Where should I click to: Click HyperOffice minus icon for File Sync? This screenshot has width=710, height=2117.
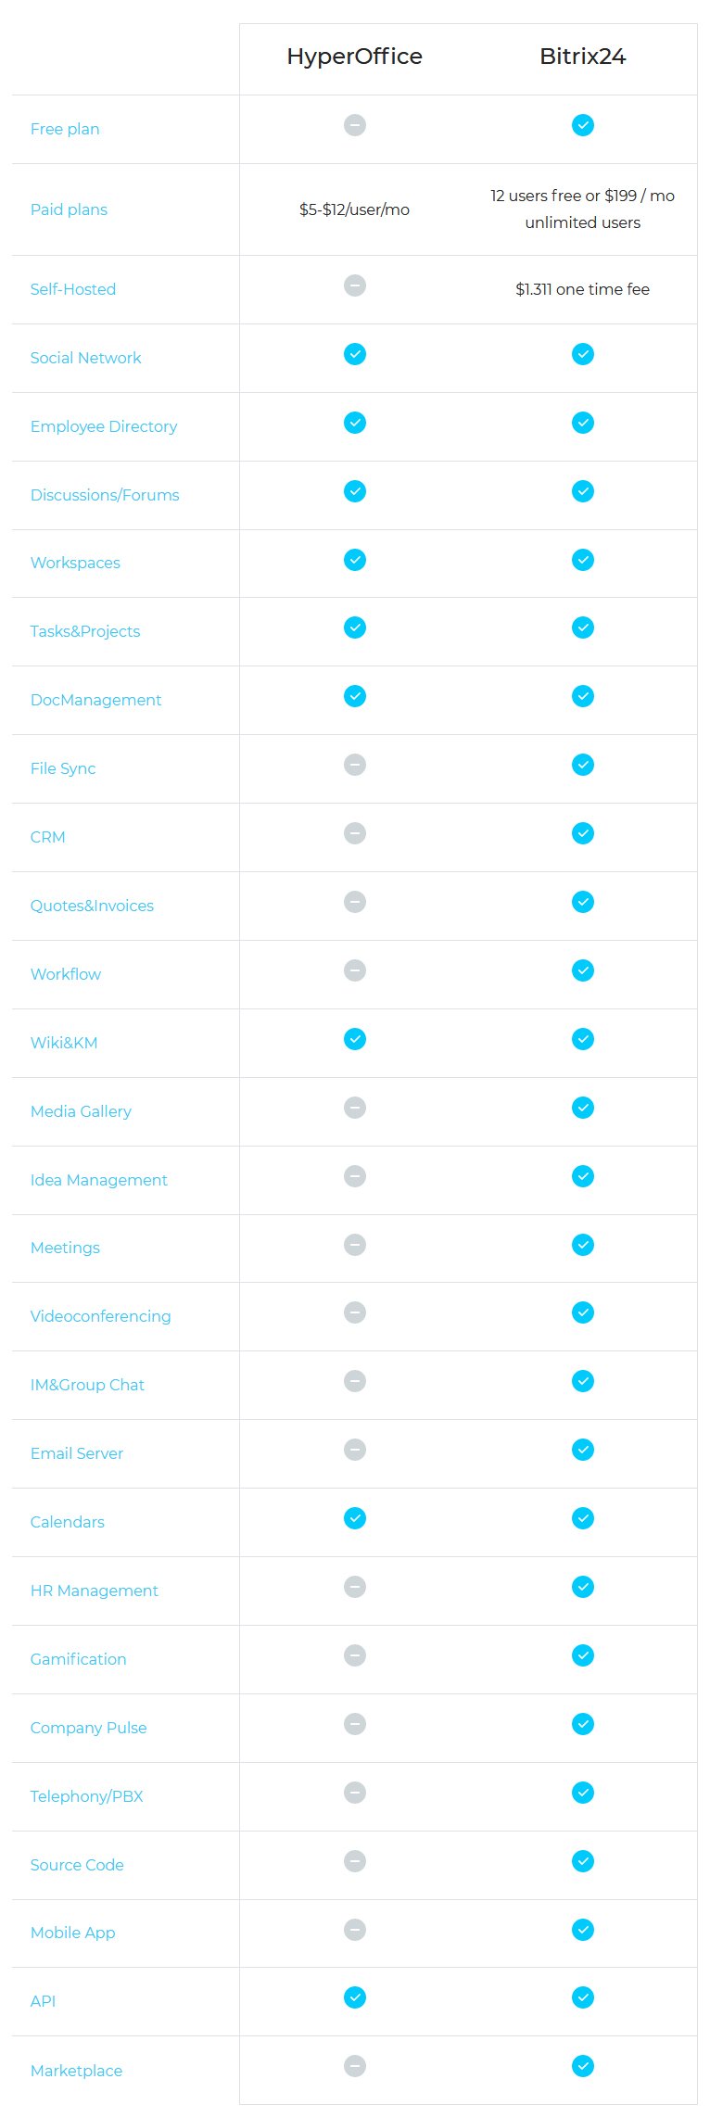[354, 765]
